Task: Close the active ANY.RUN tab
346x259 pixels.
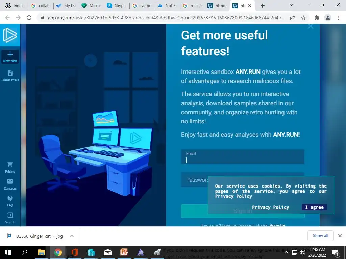Action: pos(250,6)
